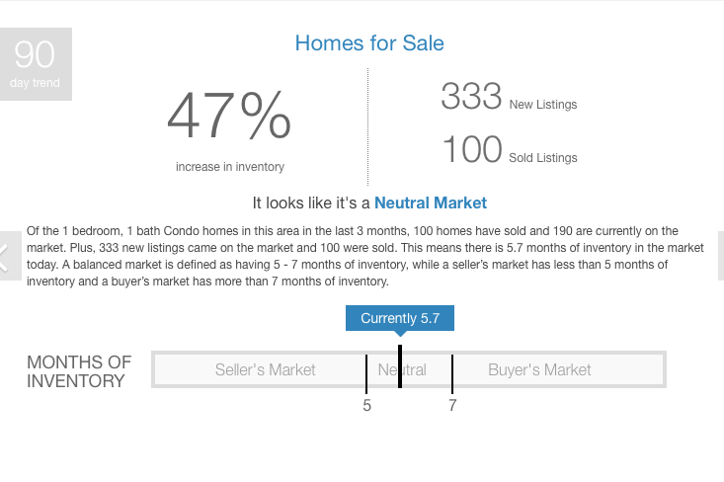Screen dimensions: 724x482
Task: Click the 90 day trend badge
Action: click(x=36, y=64)
